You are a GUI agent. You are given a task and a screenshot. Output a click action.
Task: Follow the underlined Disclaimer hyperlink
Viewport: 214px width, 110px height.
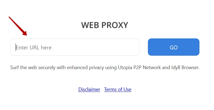pos(89,89)
